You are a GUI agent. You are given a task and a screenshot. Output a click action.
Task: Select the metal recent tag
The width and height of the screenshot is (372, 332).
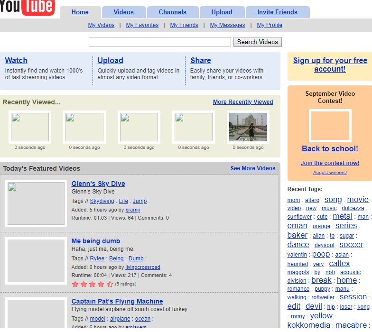[343, 216]
